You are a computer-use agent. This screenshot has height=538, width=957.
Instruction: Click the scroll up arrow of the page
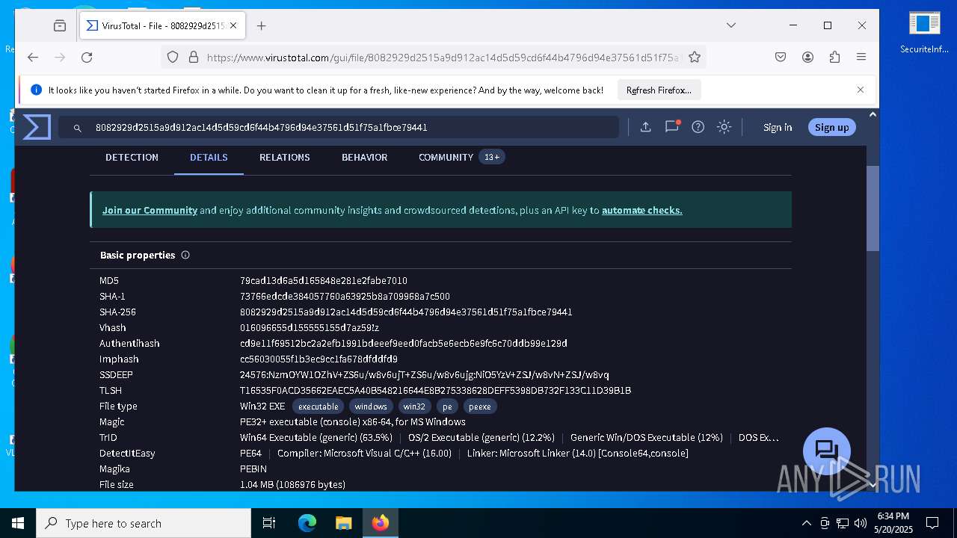pos(873,114)
